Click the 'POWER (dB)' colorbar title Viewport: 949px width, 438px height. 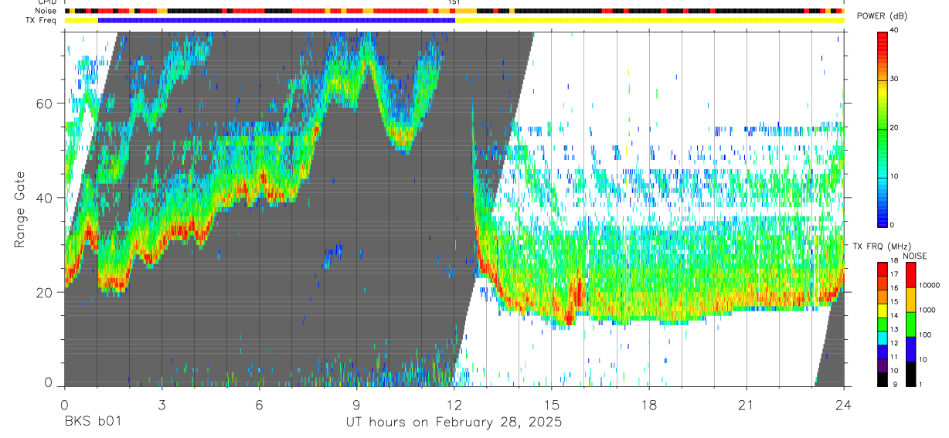click(x=883, y=15)
